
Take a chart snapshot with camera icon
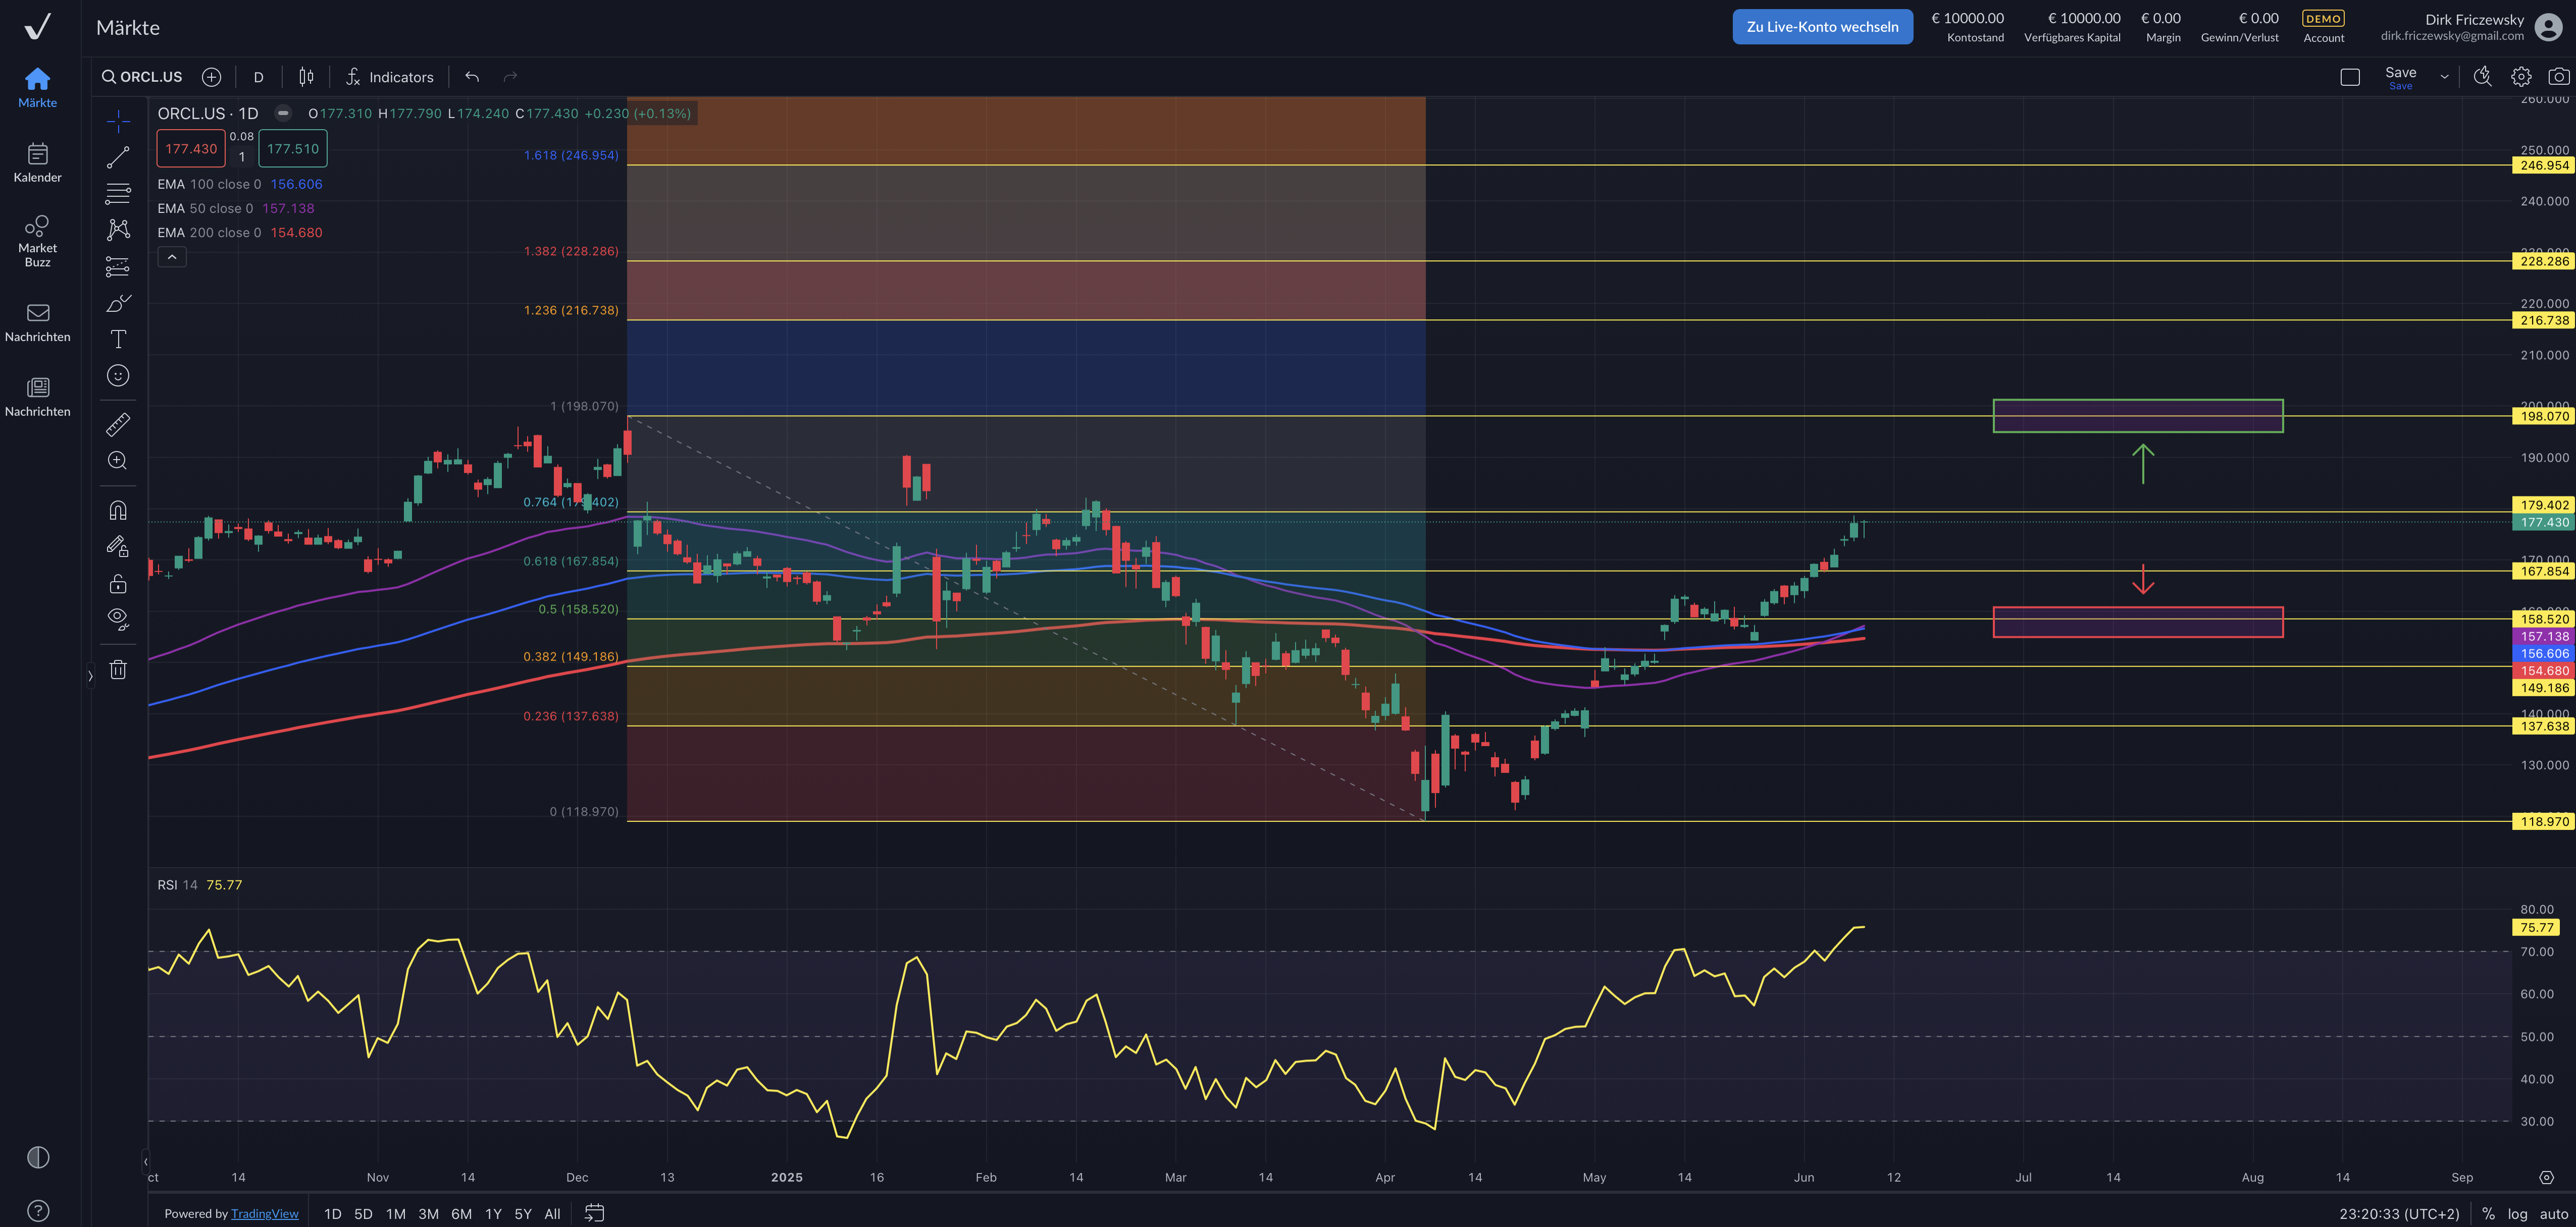click(x=2558, y=77)
